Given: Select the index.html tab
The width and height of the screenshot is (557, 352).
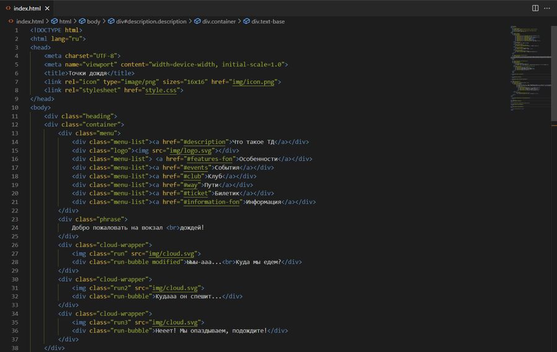Looking at the screenshot, I should 27,8.
